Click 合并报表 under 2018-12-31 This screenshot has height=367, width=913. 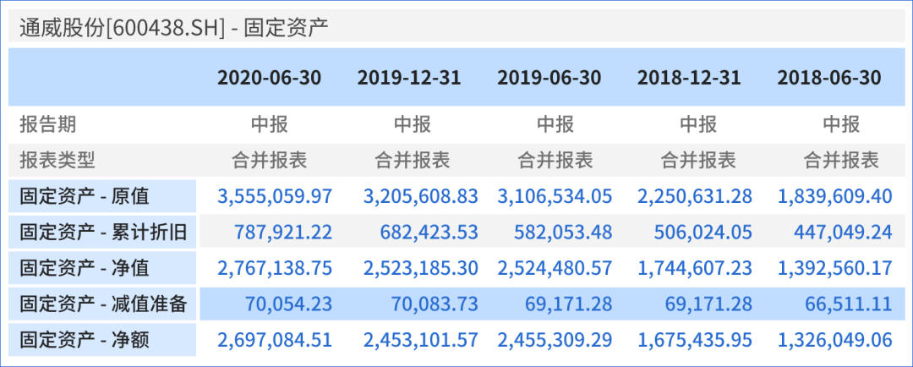point(698,159)
